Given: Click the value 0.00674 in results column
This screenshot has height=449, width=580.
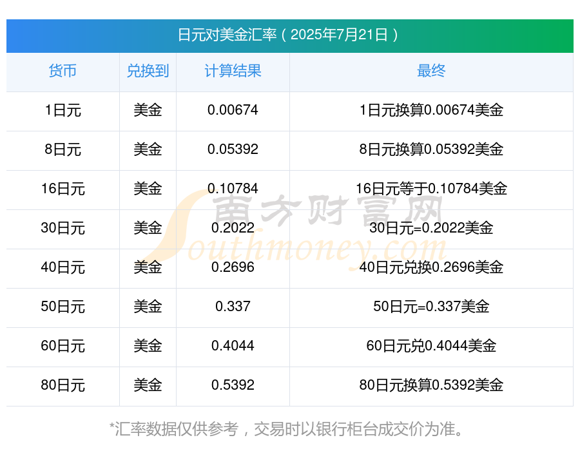Looking at the screenshot, I should coord(233,110).
